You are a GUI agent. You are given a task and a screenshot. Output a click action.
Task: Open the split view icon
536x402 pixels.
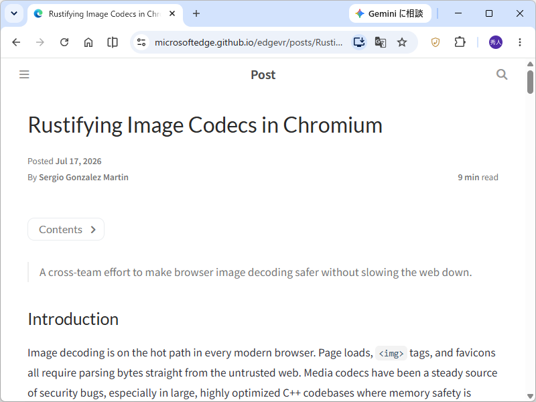click(x=113, y=42)
